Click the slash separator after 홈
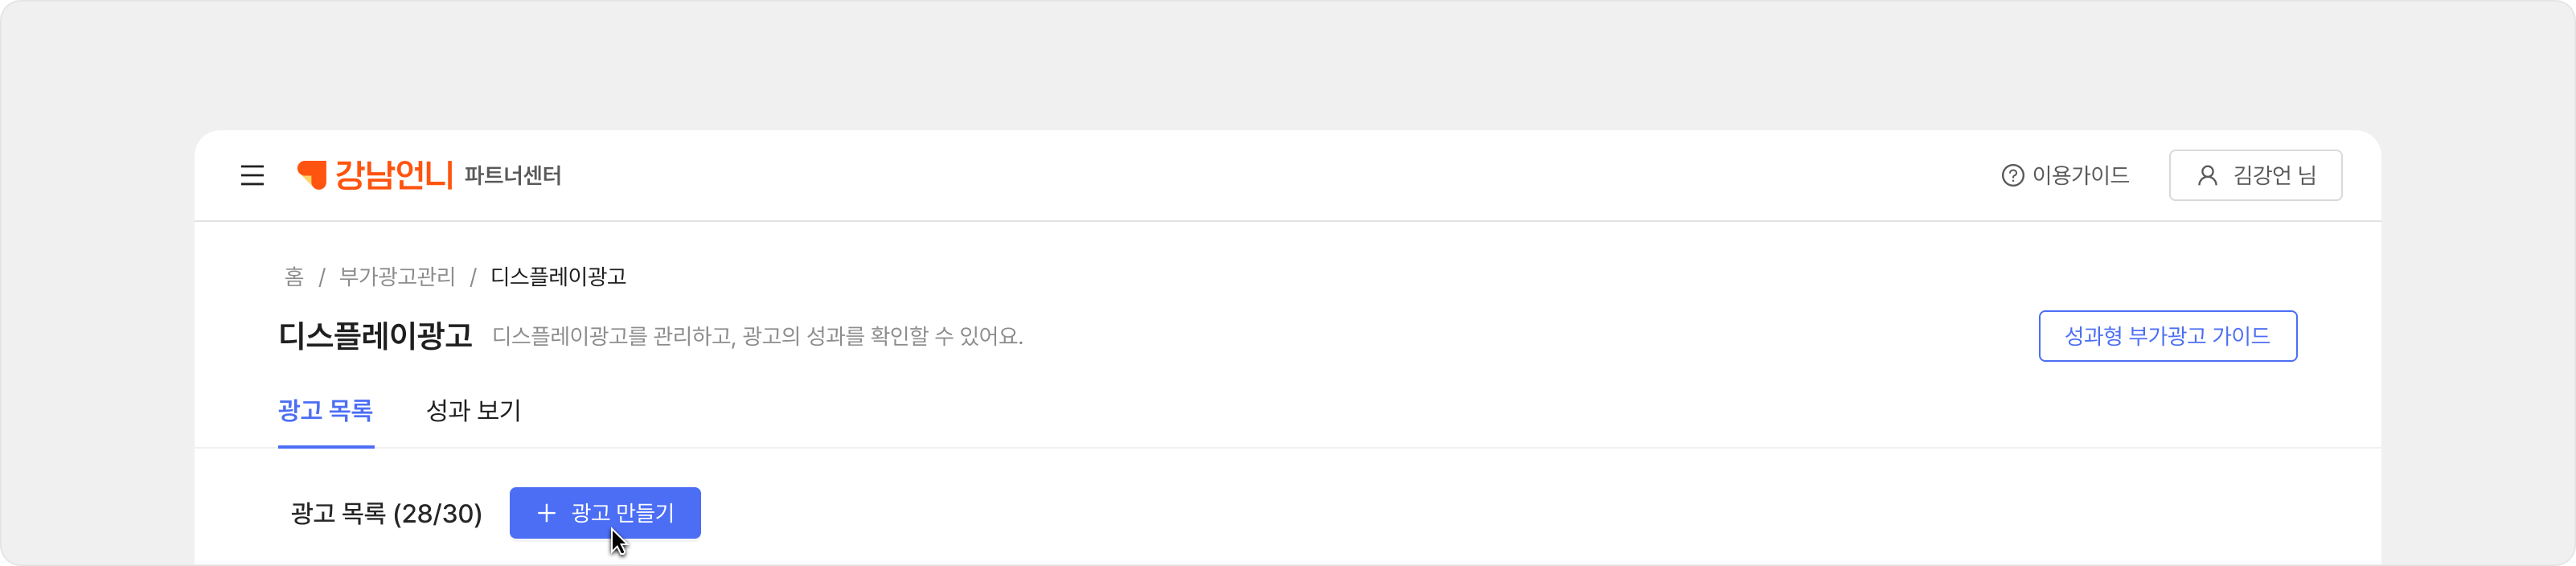This screenshot has height=566, width=2576. click(x=322, y=277)
